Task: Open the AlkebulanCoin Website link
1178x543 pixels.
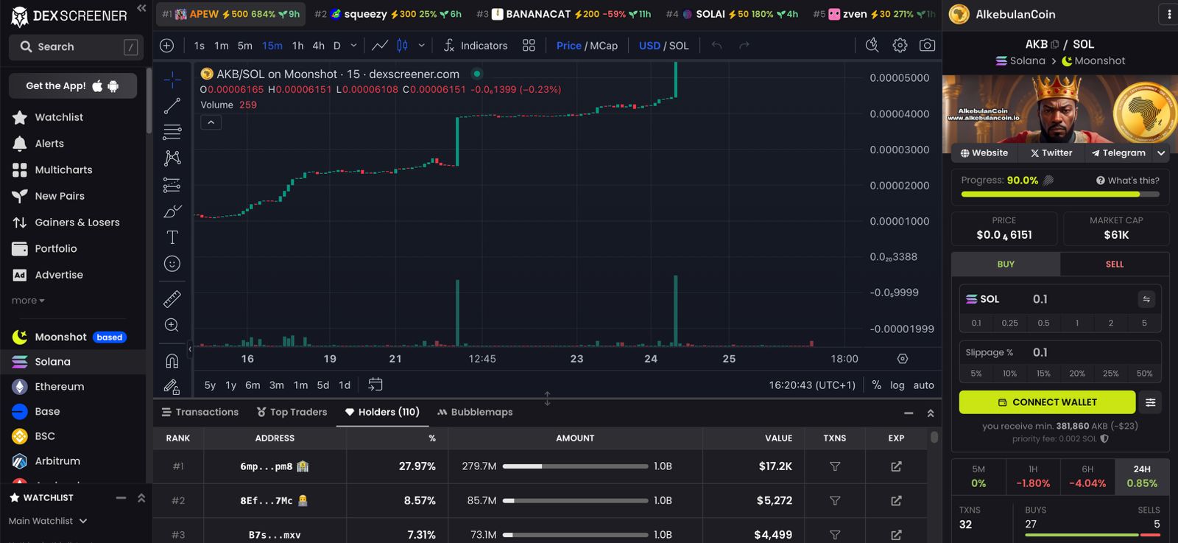Action: tap(984, 153)
